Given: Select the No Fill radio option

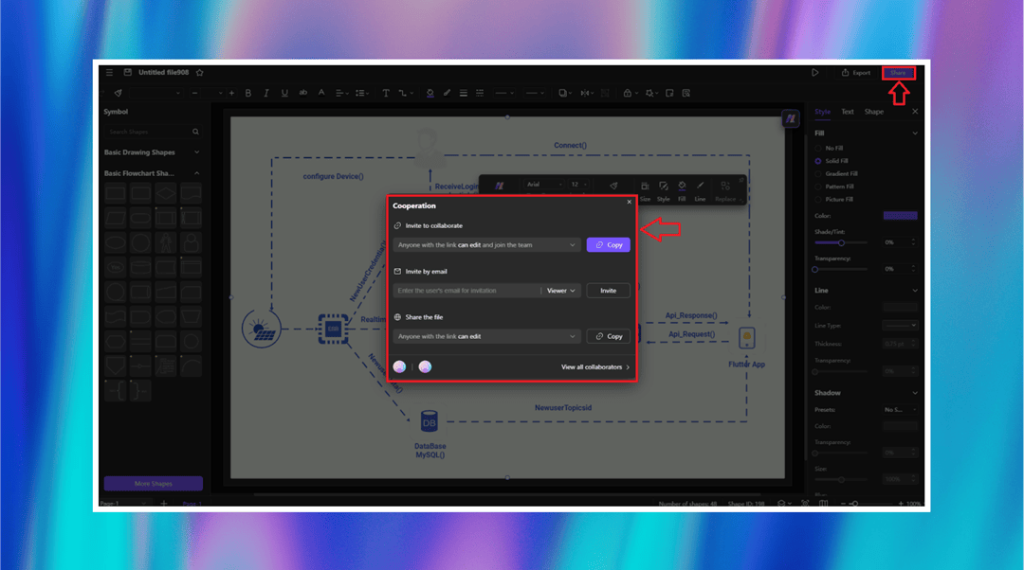Looking at the screenshot, I should point(817,149).
